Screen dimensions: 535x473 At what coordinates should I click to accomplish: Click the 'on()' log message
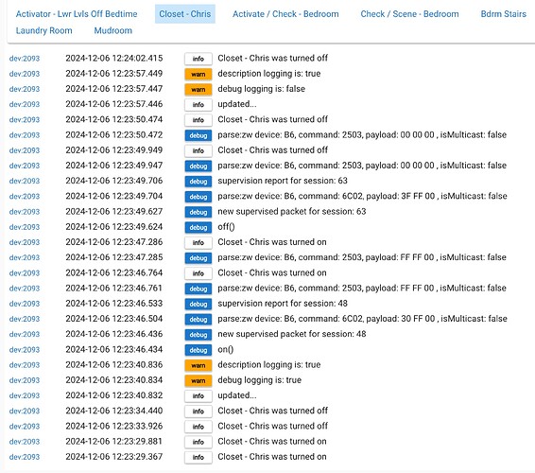[226, 349]
